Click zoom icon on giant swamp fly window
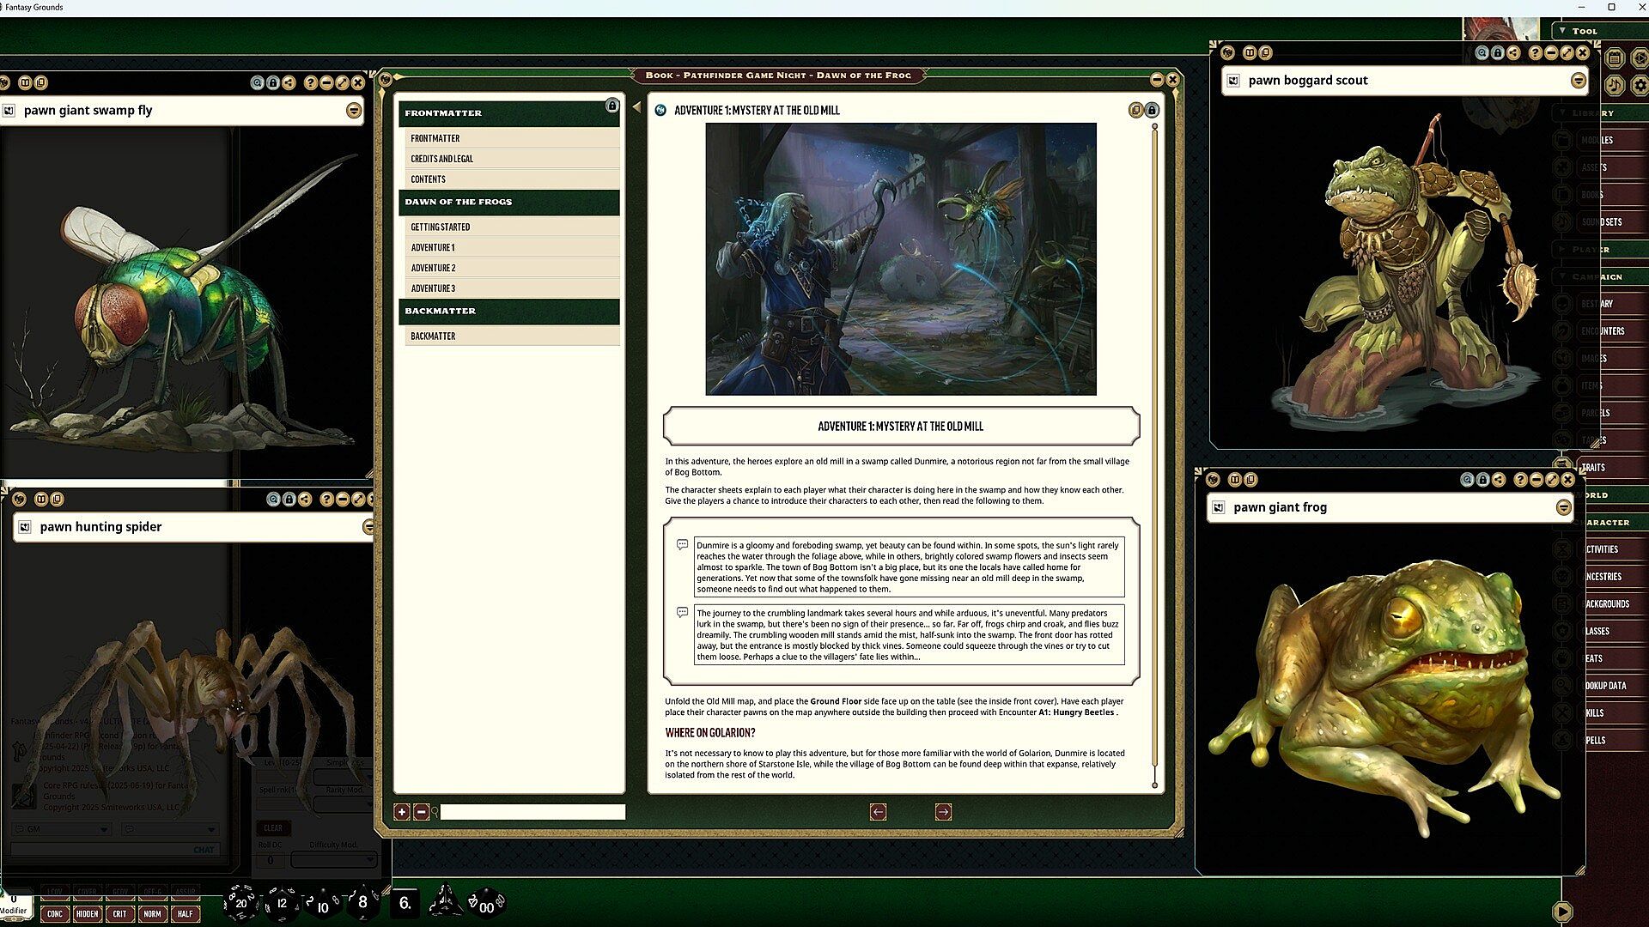The image size is (1649, 927). point(257,83)
